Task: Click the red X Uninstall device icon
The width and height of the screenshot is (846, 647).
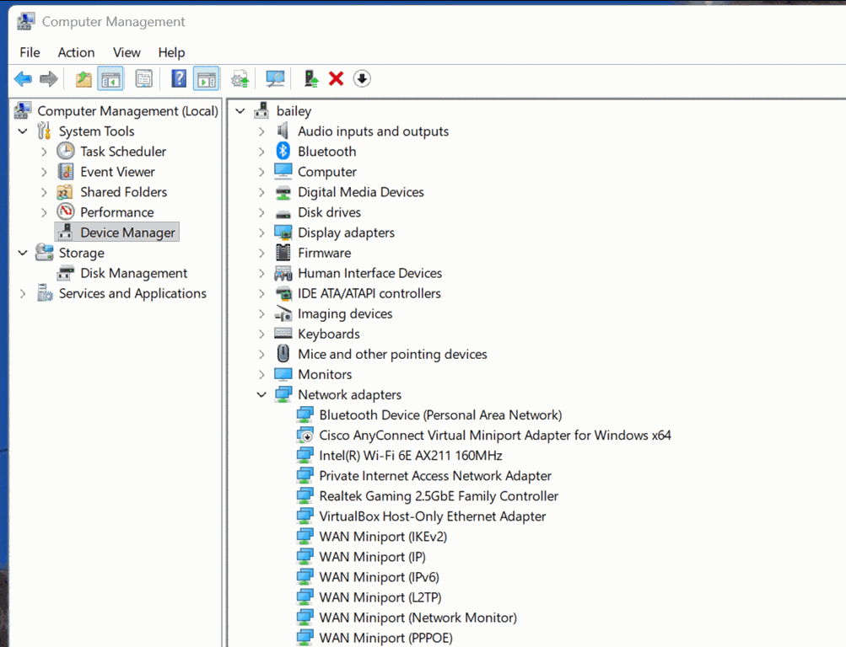Action: pyautogui.click(x=337, y=79)
